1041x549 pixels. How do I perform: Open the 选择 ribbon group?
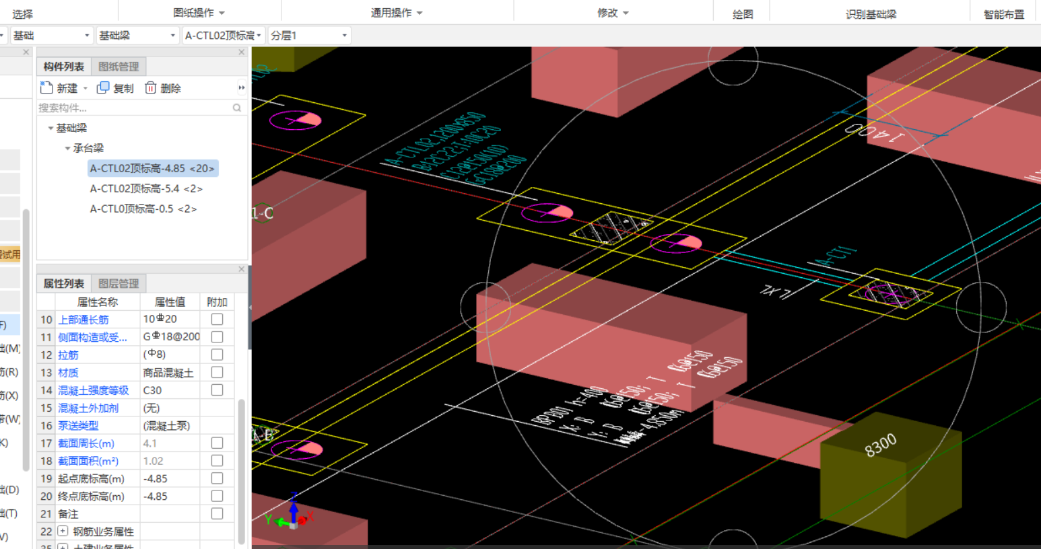tap(22, 14)
